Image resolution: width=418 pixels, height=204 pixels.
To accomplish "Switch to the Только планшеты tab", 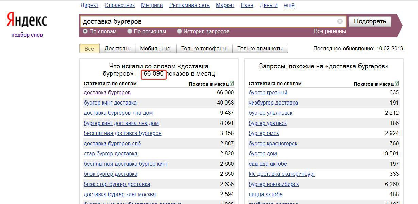I will pos(260,49).
